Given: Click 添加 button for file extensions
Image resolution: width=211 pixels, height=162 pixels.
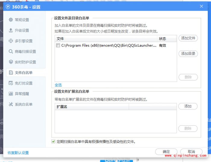Looking at the screenshot, I should 188,106.
